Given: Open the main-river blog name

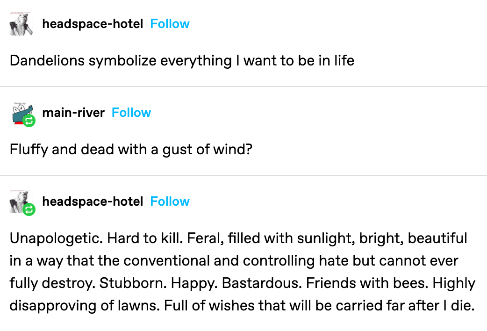Looking at the screenshot, I should [x=73, y=113].
